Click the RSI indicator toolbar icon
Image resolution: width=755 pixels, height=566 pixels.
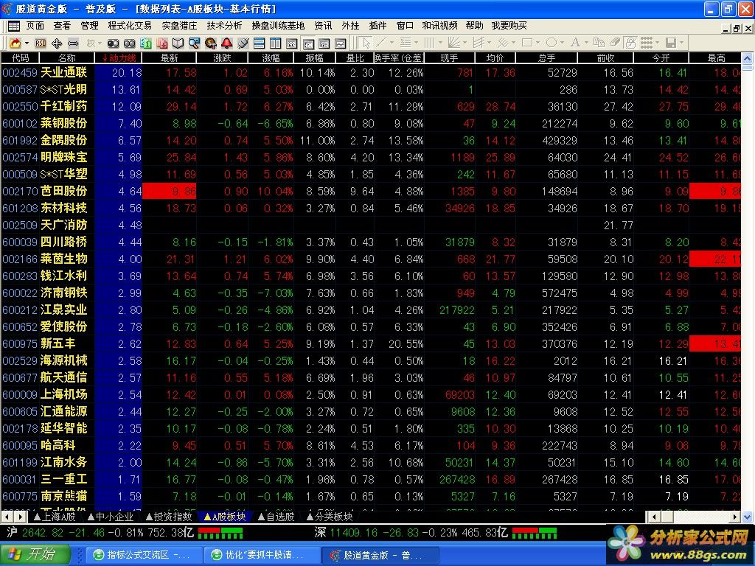[41, 43]
